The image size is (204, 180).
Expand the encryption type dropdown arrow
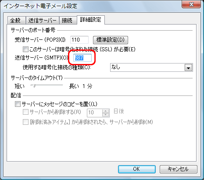point(188,67)
